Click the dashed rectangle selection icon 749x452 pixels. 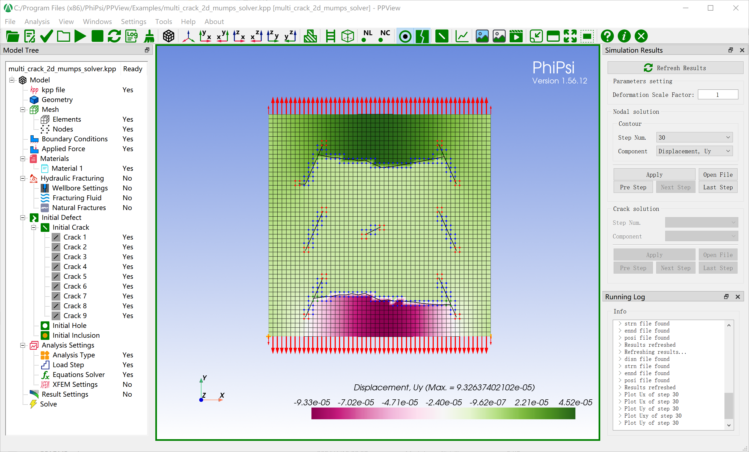click(x=587, y=36)
